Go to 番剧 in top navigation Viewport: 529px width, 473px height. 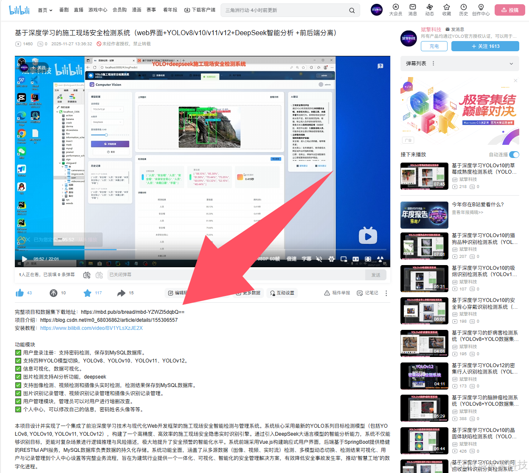[64, 10]
